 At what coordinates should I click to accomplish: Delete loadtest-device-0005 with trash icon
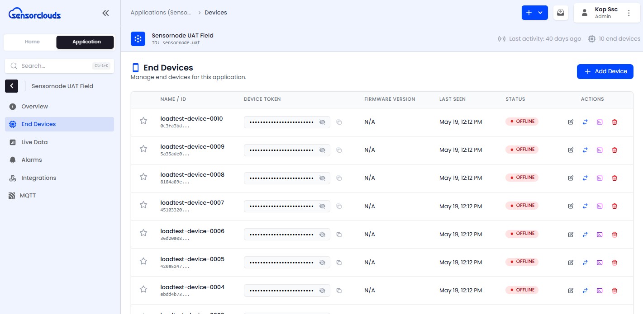click(x=614, y=262)
